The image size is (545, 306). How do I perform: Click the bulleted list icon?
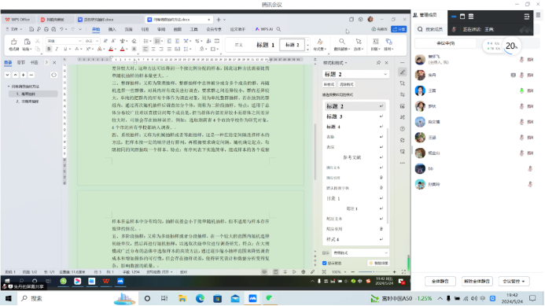point(146,41)
